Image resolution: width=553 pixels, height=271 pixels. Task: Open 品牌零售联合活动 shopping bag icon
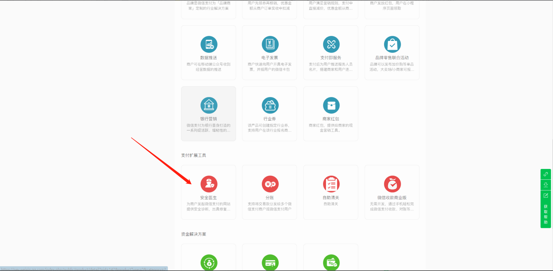[392, 44]
